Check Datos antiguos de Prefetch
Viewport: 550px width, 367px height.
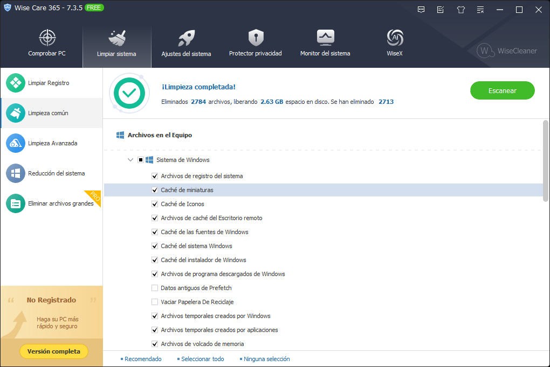point(155,288)
